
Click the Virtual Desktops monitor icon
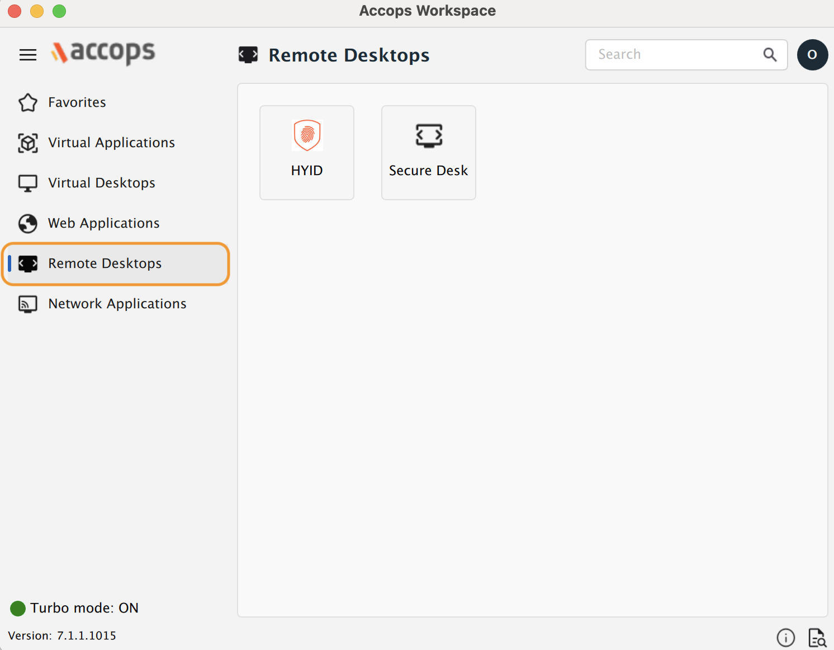[x=28, y=183]
